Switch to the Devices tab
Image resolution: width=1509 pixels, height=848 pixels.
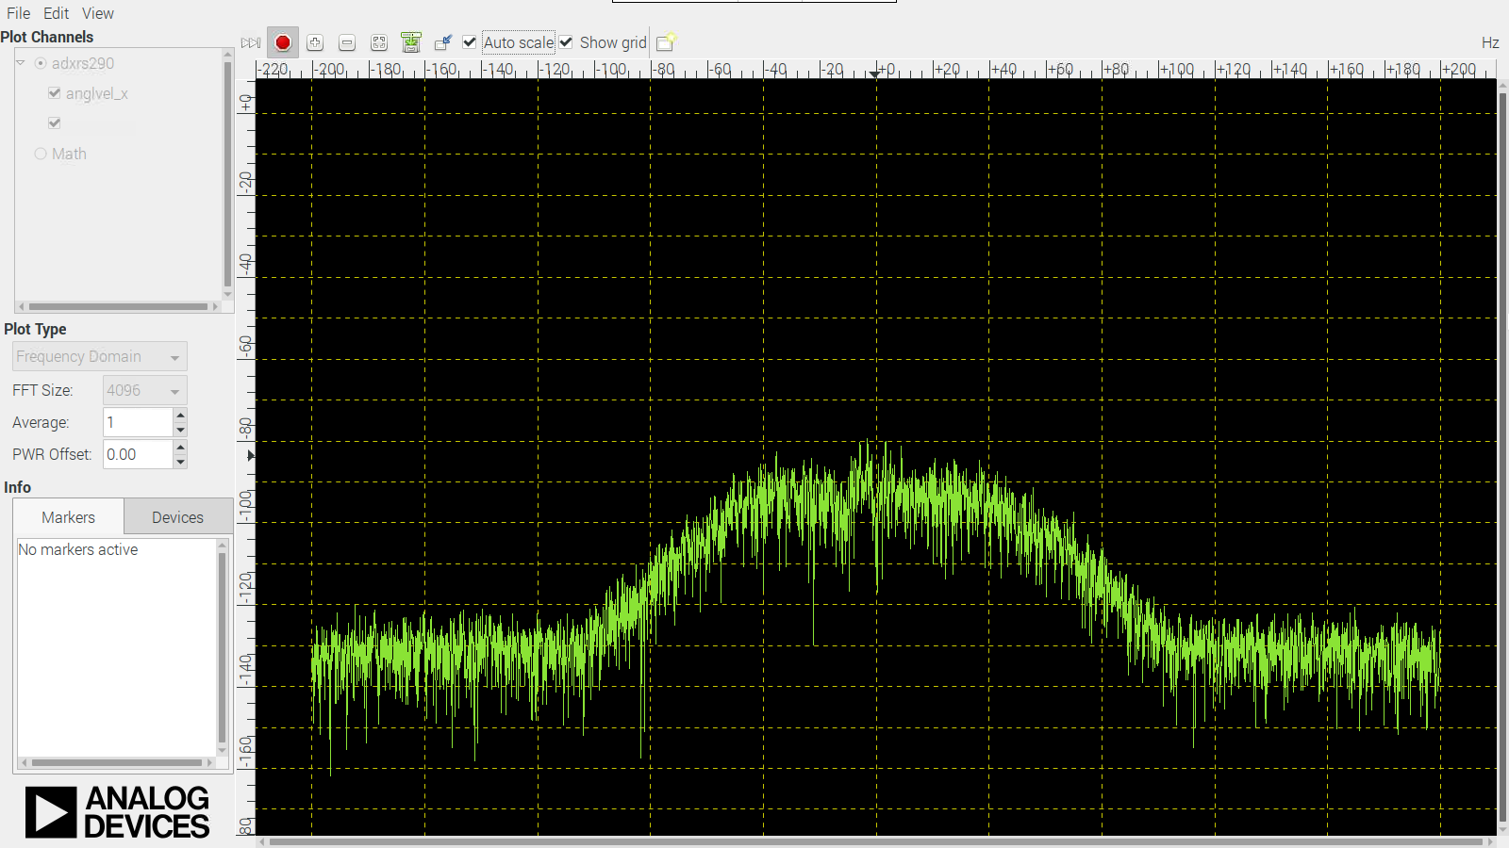click(177, 517)
